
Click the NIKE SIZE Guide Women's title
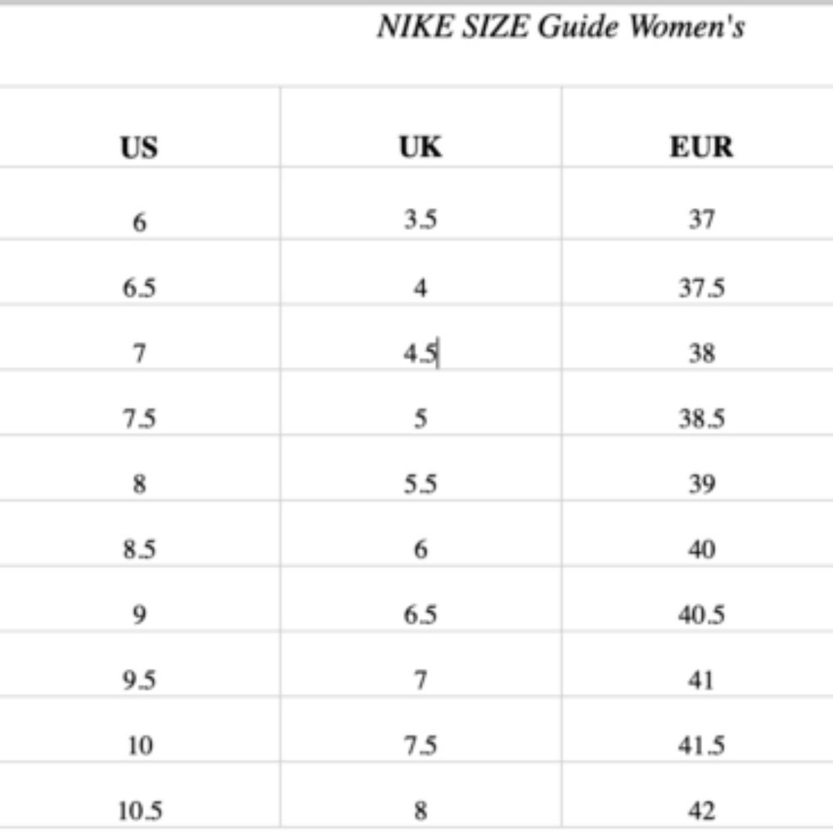[560, 27]
